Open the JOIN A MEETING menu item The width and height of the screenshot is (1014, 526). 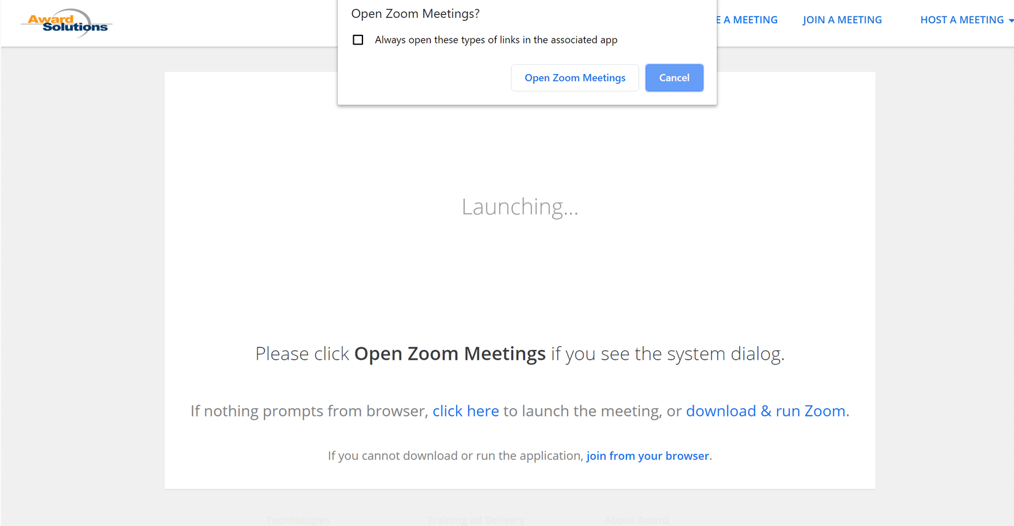coord(843,20)
